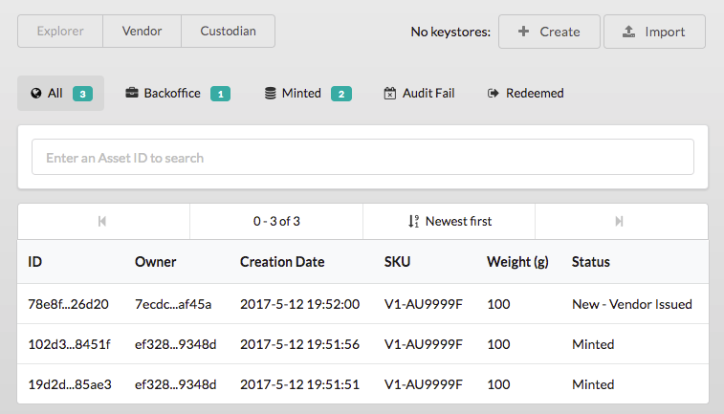
Task: Select the Explorer view
Action: click(x=60, y=32)
